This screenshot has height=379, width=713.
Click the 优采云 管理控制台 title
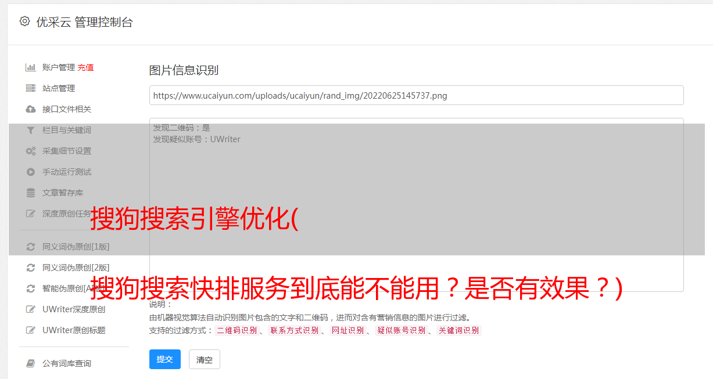(84, 22)
